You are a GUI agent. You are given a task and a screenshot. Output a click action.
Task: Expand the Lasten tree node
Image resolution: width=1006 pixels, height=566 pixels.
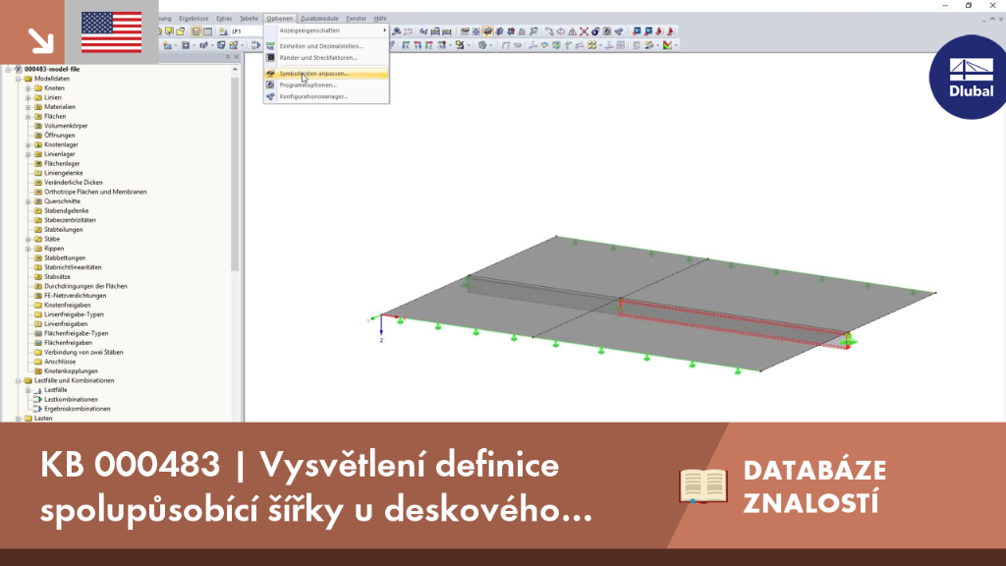point(19,419)
